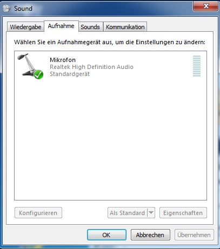This screenshot has height=249, width=220.
Task: Click the green checkmark default-device badge
Action: point(39,74)
